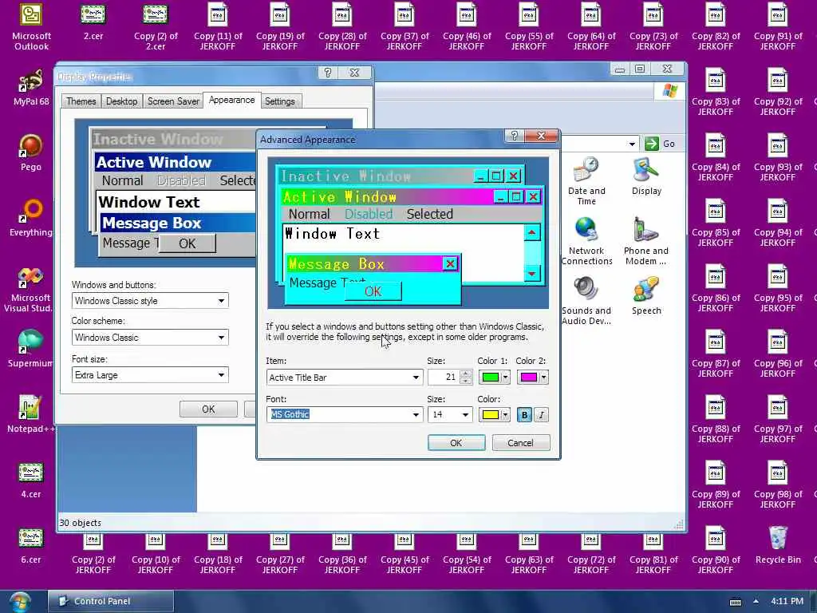Viewport: 817px width, 613px height.
Task: Show hidden tray icons arrow
Action: click(x=756, y=601)
